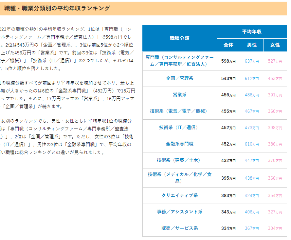The width and height of the screenshot is (291, 240).
Task: Click the 平均年収 table header
Action: coord(252,32)
